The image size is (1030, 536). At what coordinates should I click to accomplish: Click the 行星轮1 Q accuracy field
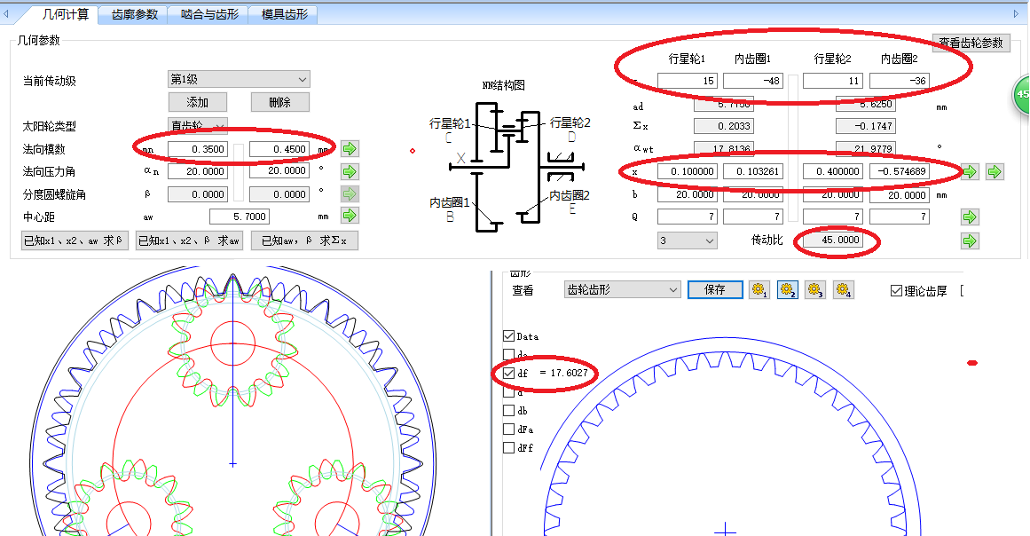coord(687,217)
